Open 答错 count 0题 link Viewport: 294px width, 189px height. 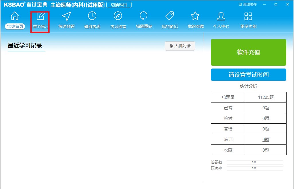tap(266, 129)
